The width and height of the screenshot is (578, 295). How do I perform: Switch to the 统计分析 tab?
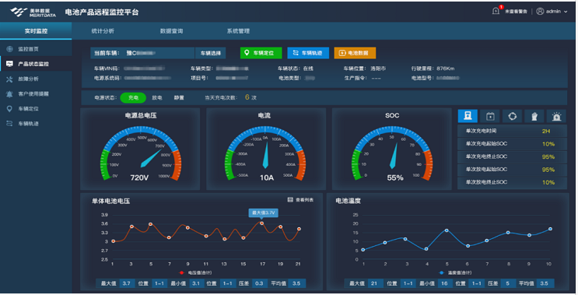pyautogui.click(x=103, y=31)
